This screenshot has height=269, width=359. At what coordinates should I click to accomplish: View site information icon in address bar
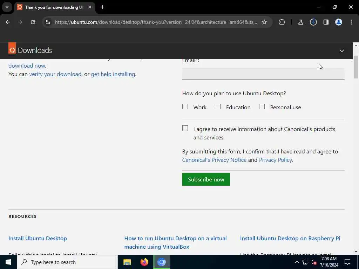coord(48,22)
